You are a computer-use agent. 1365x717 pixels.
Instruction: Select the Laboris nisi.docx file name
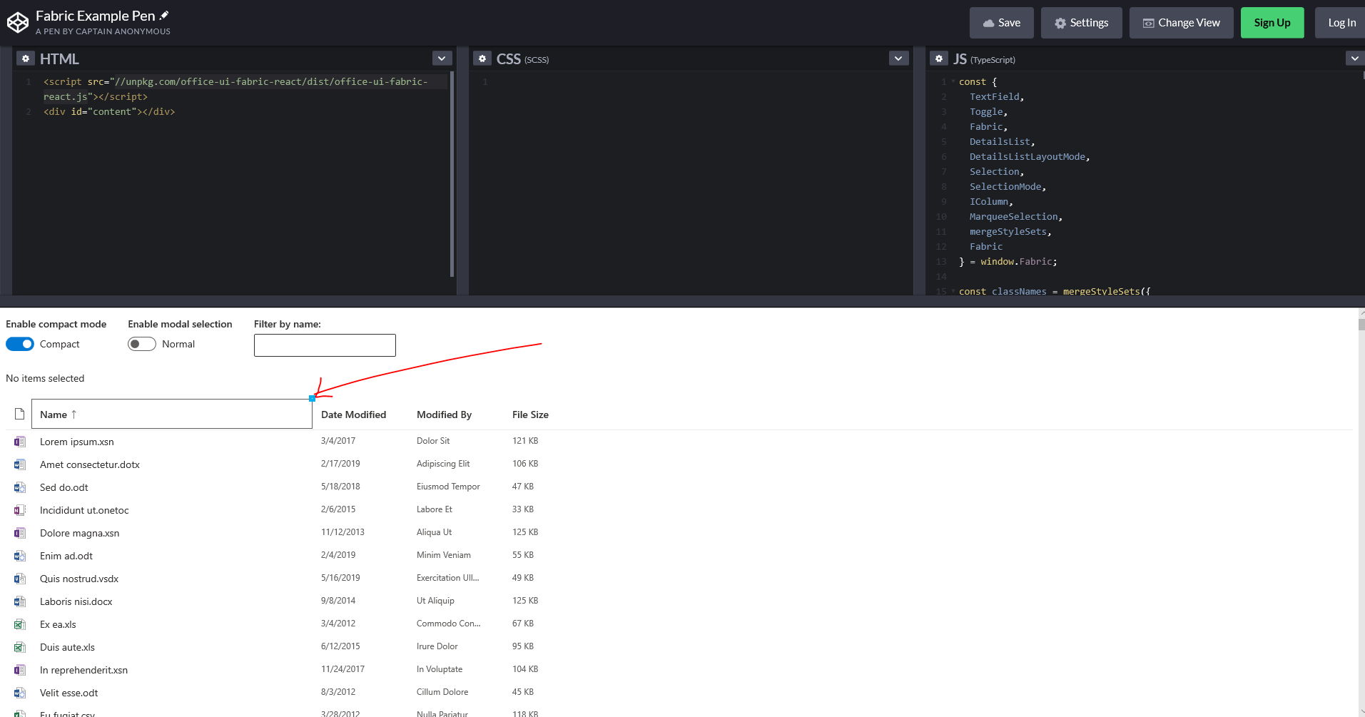(76, 601)
